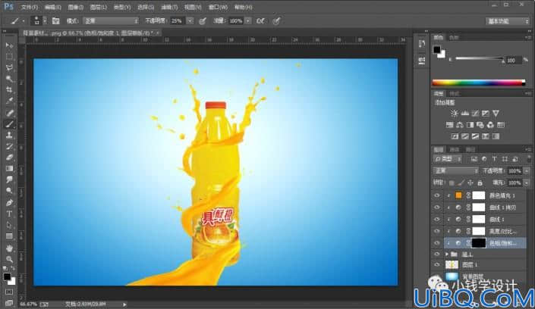Open the layer fill dropdown arrow

(x=527, y=183)
